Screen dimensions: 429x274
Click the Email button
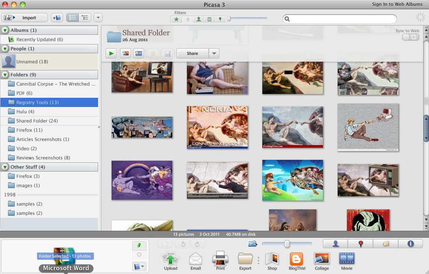click(196, 261)
